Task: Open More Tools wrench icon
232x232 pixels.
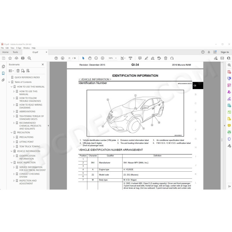Action: [x=229, y=146]
